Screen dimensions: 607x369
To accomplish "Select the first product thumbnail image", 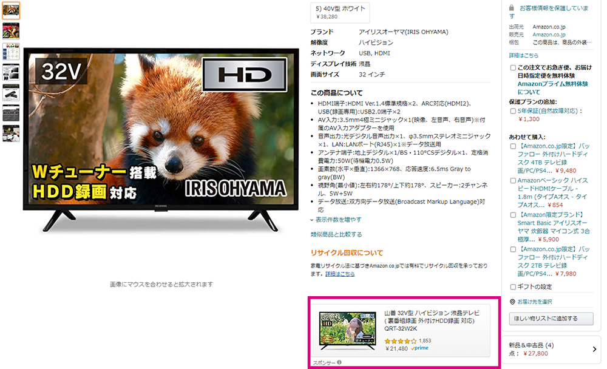I will coord(11,10).
